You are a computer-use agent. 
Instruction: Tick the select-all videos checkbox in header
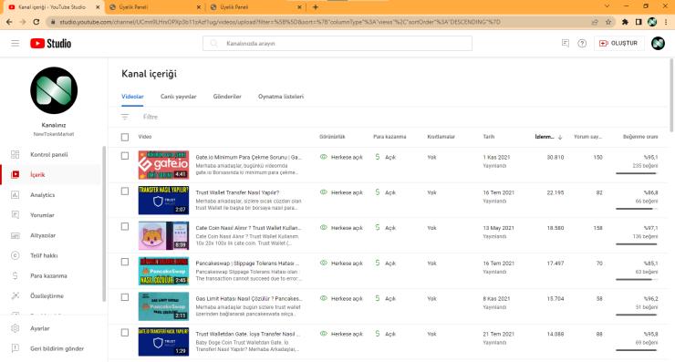(x=125, y=137)
